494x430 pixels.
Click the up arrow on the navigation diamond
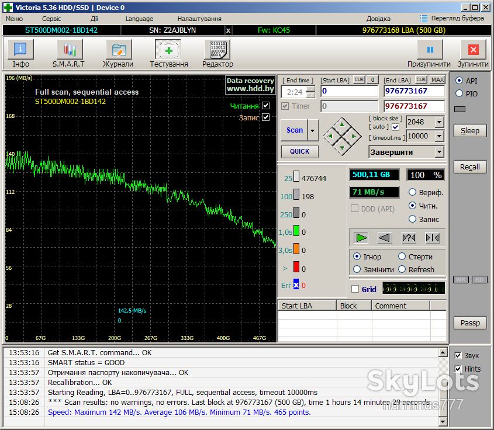click(x=342, y=124)
